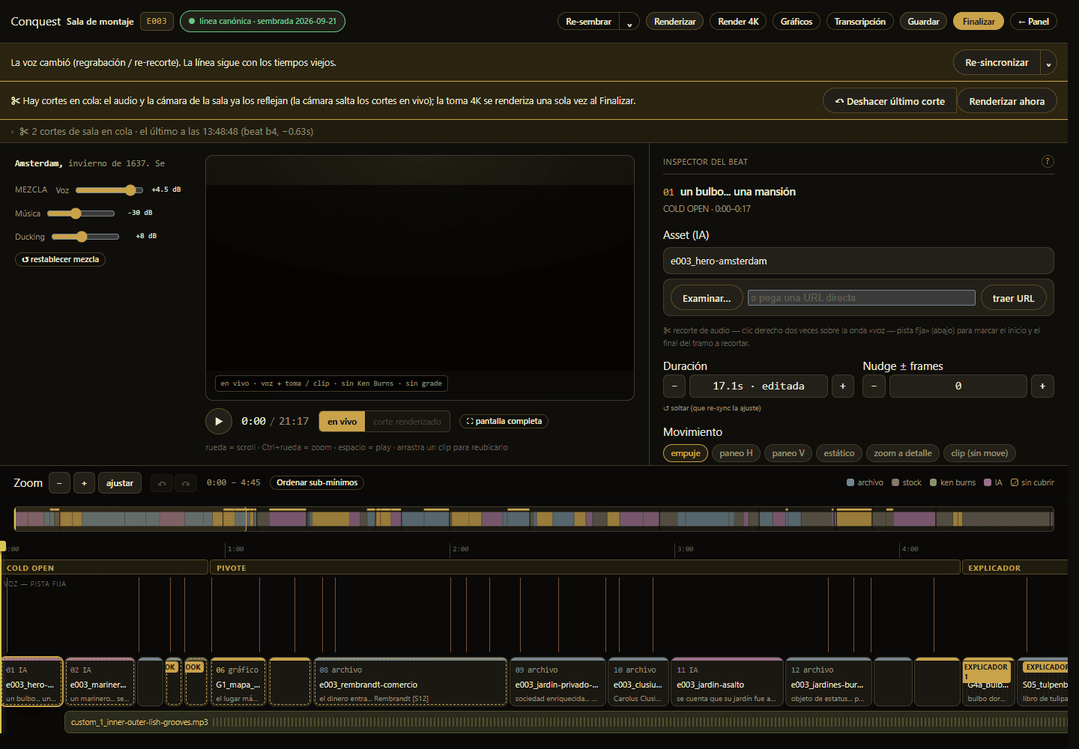Adjust the Voz mix slider
Image resolution: width=1079 pixels, height=749 pixels.
click(109, 190)
